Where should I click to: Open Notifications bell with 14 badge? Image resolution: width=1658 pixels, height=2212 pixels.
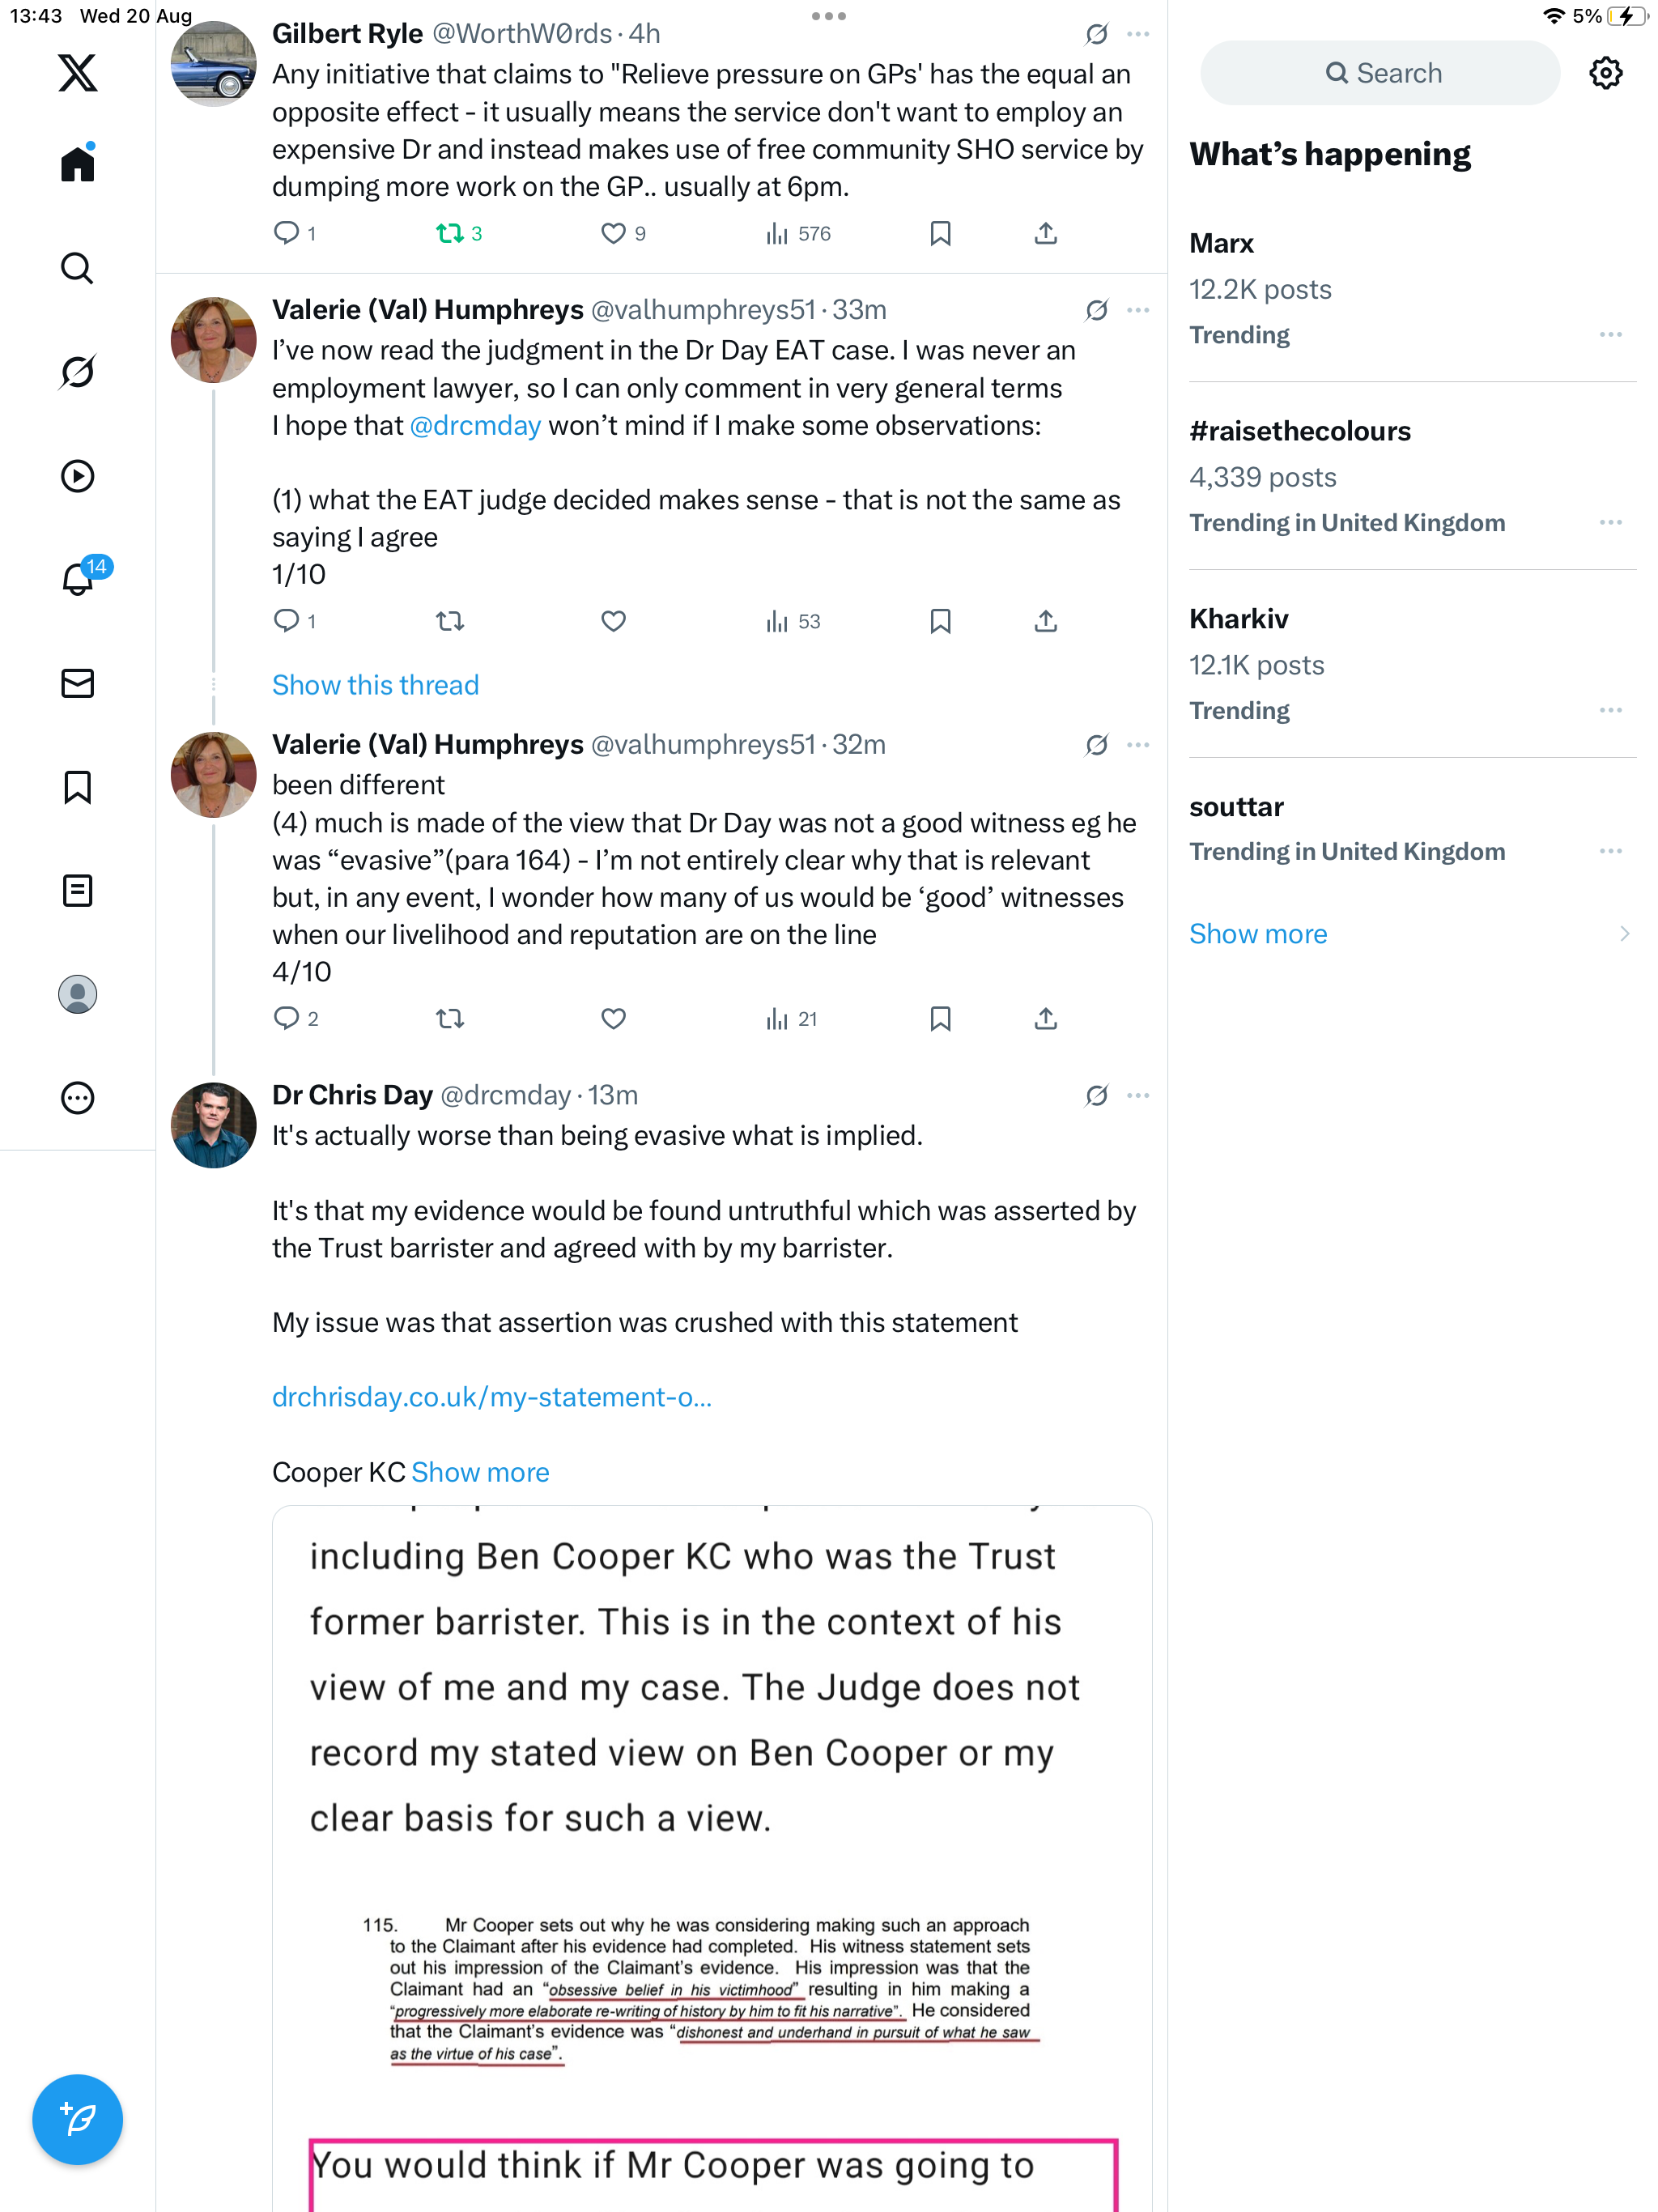click(77, 579)
